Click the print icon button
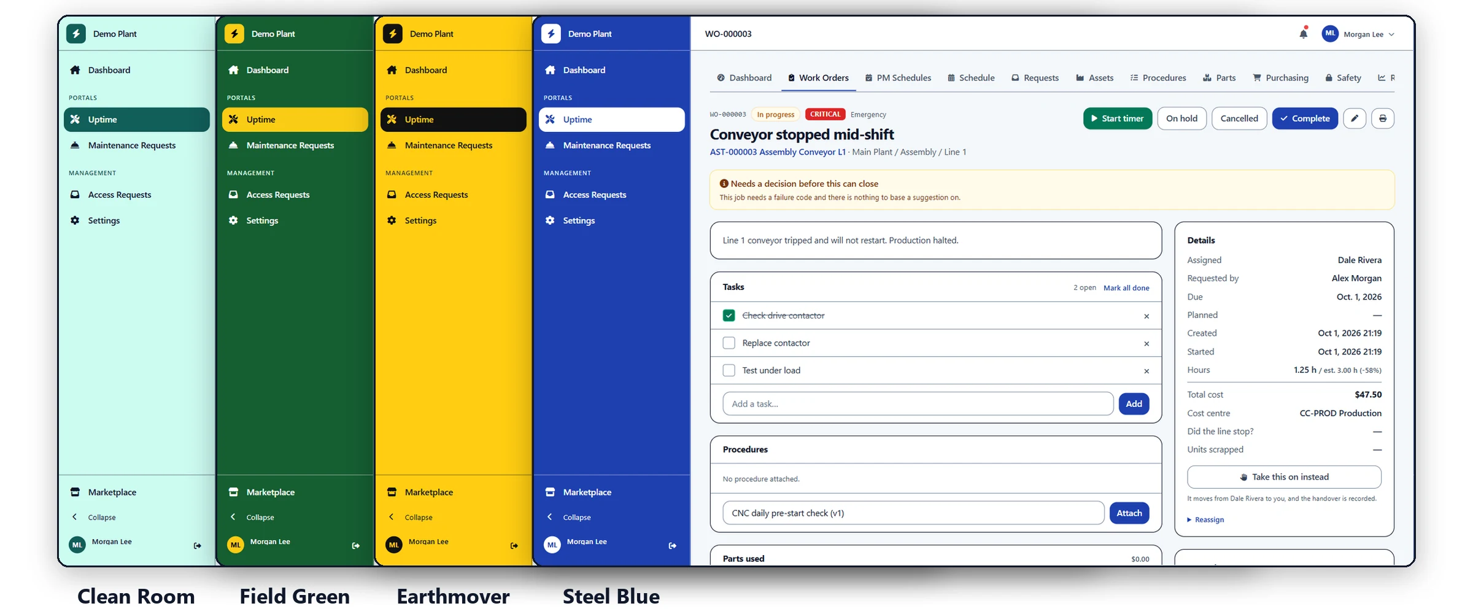Screen dimensions: 1473x614 point(1383,119)
